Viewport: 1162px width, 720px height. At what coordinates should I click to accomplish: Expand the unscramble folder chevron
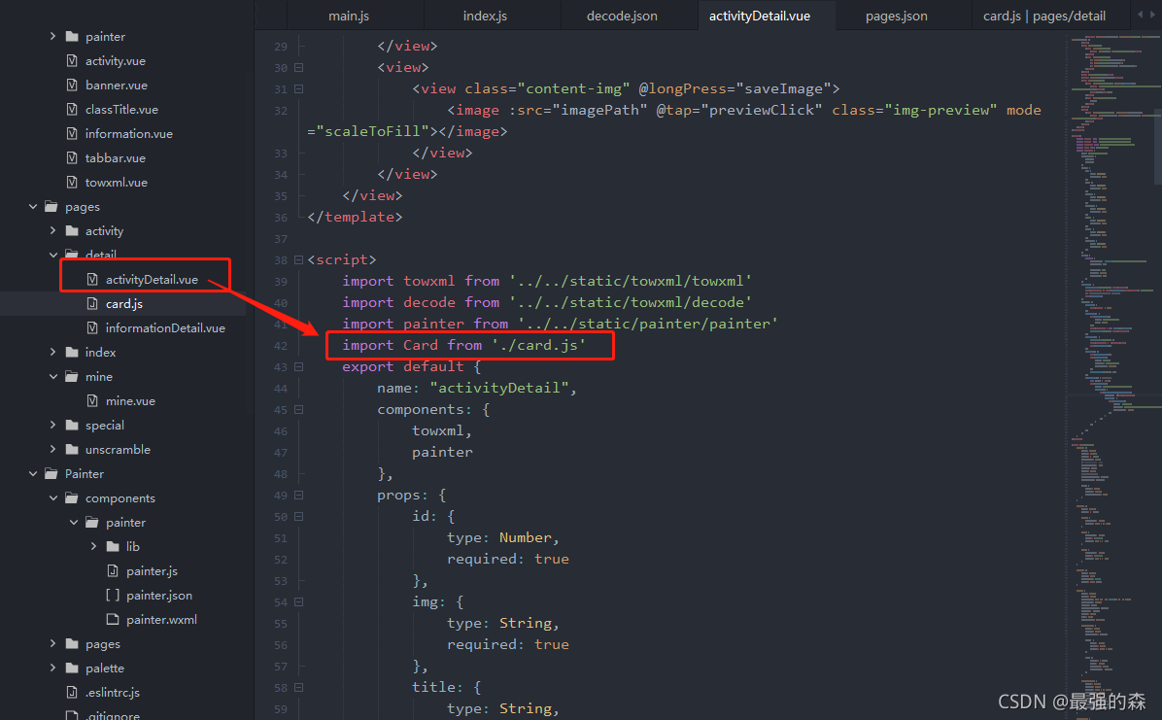52,449
